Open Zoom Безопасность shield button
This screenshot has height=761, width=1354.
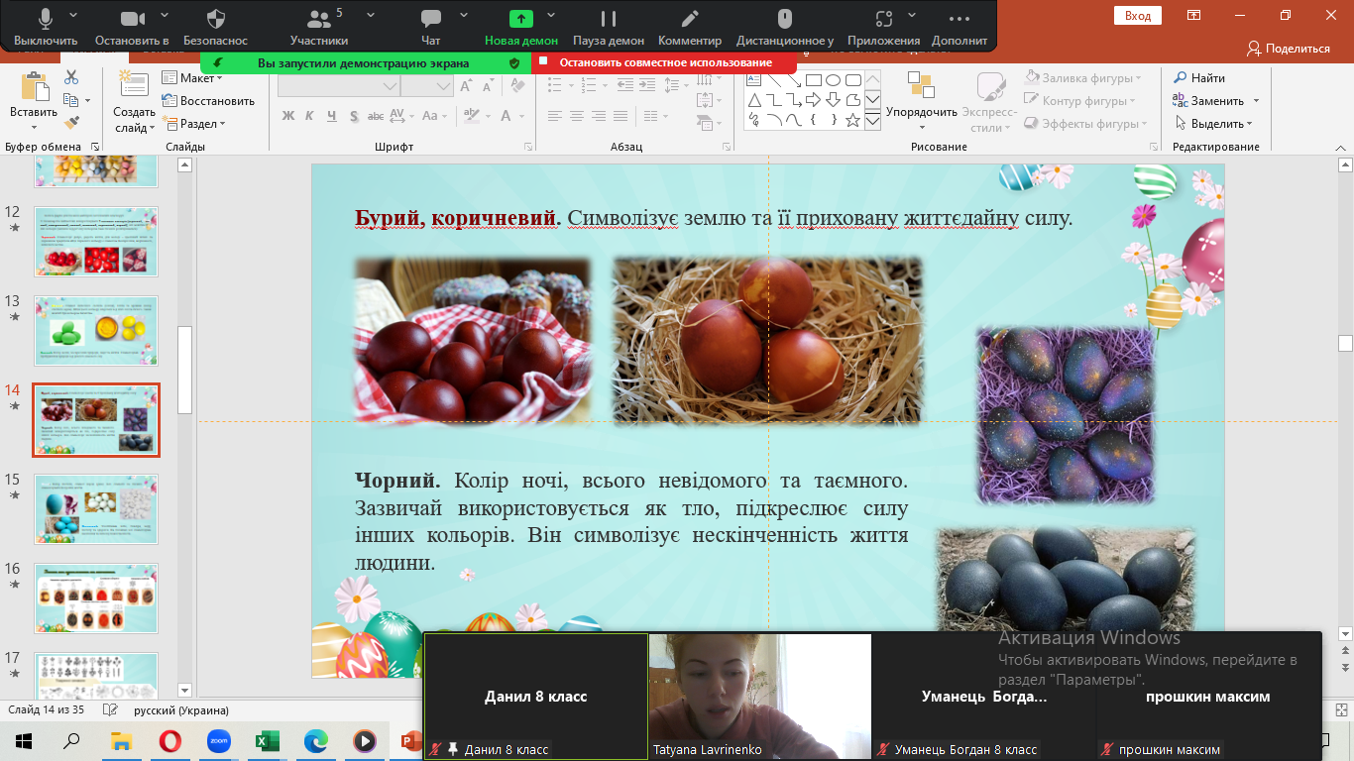(x=216, y=27)
